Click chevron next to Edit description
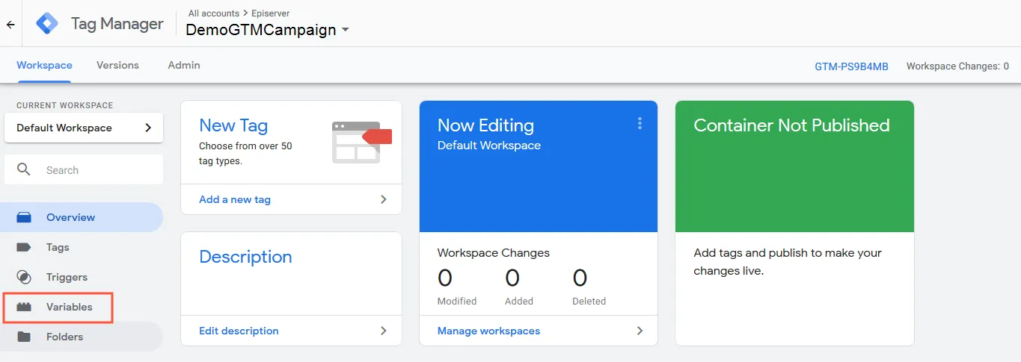Viewport: 1021px width, 362px height. point(384,331)
